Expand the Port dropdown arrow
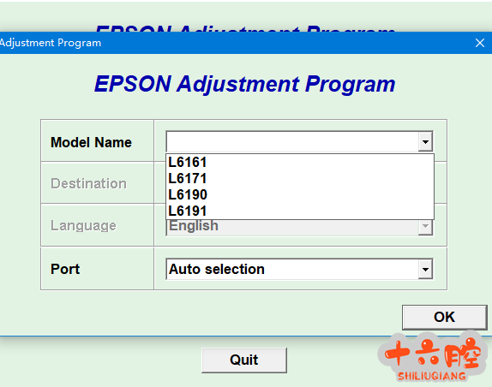The width and height of the screenshot is (492, 387). point(425,269)
